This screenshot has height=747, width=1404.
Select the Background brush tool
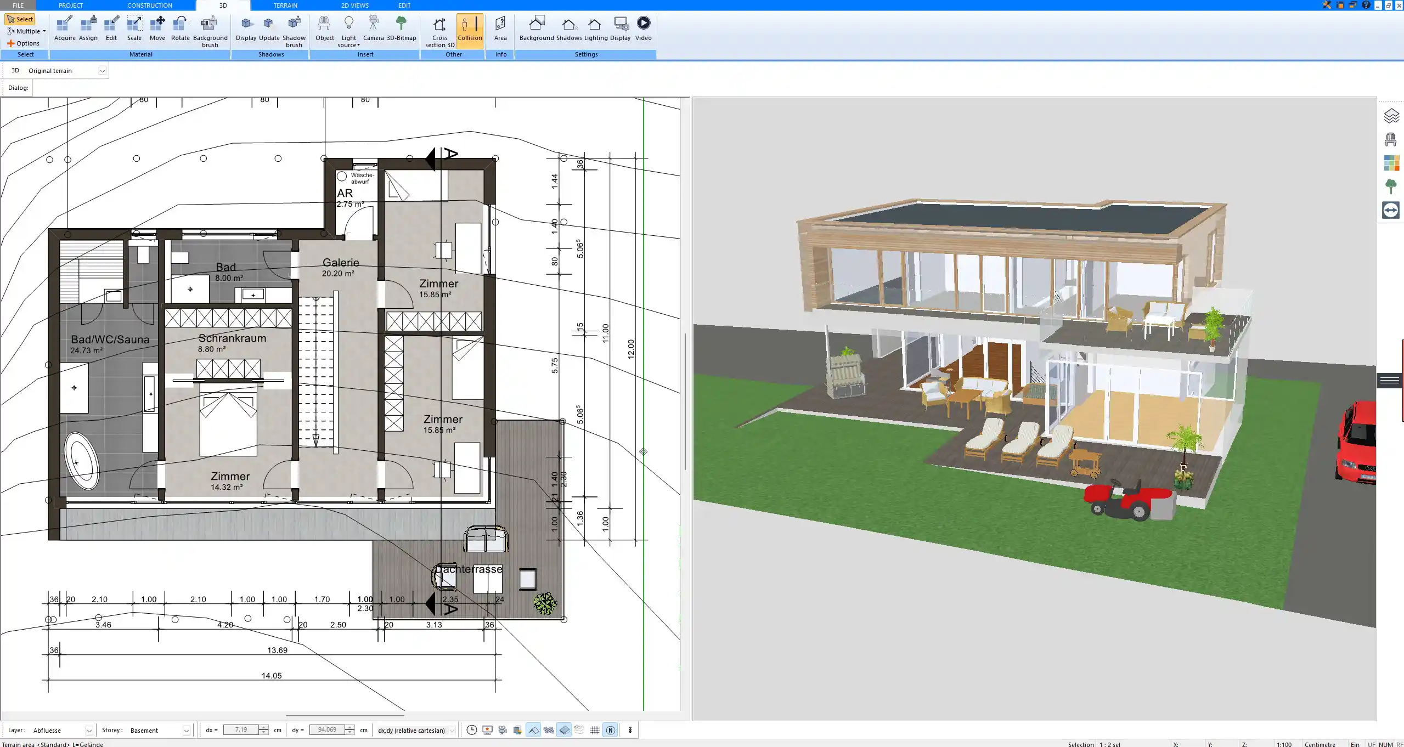210,30
